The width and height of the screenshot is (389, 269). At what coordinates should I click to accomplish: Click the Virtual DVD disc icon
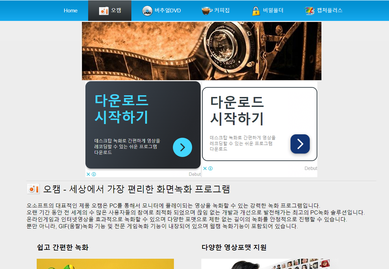147,11
